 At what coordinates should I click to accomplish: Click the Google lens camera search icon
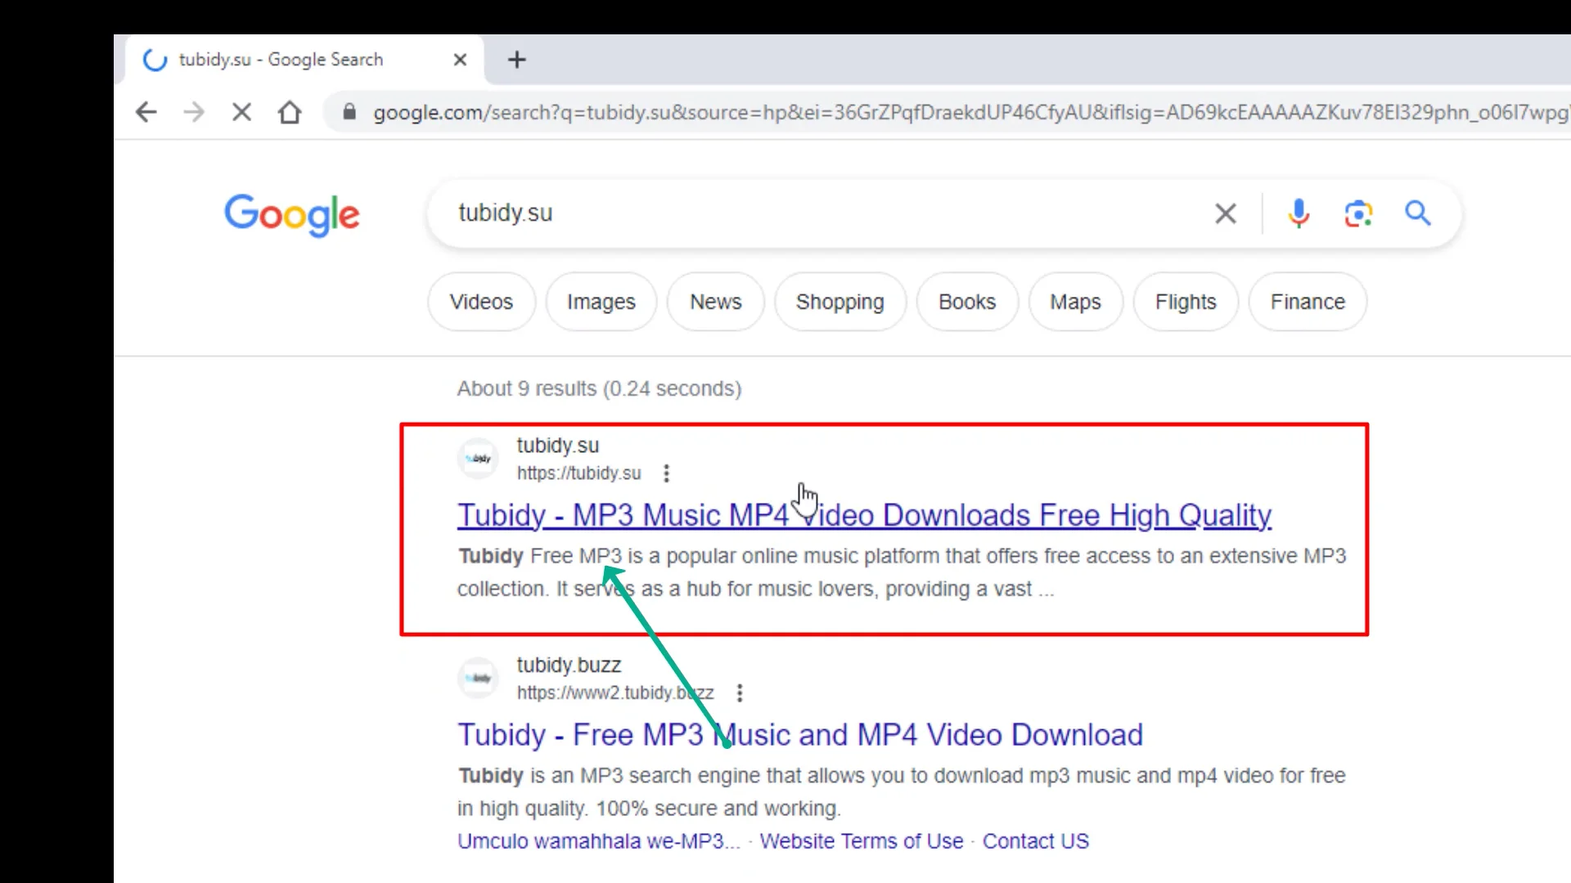(1358, 213)
